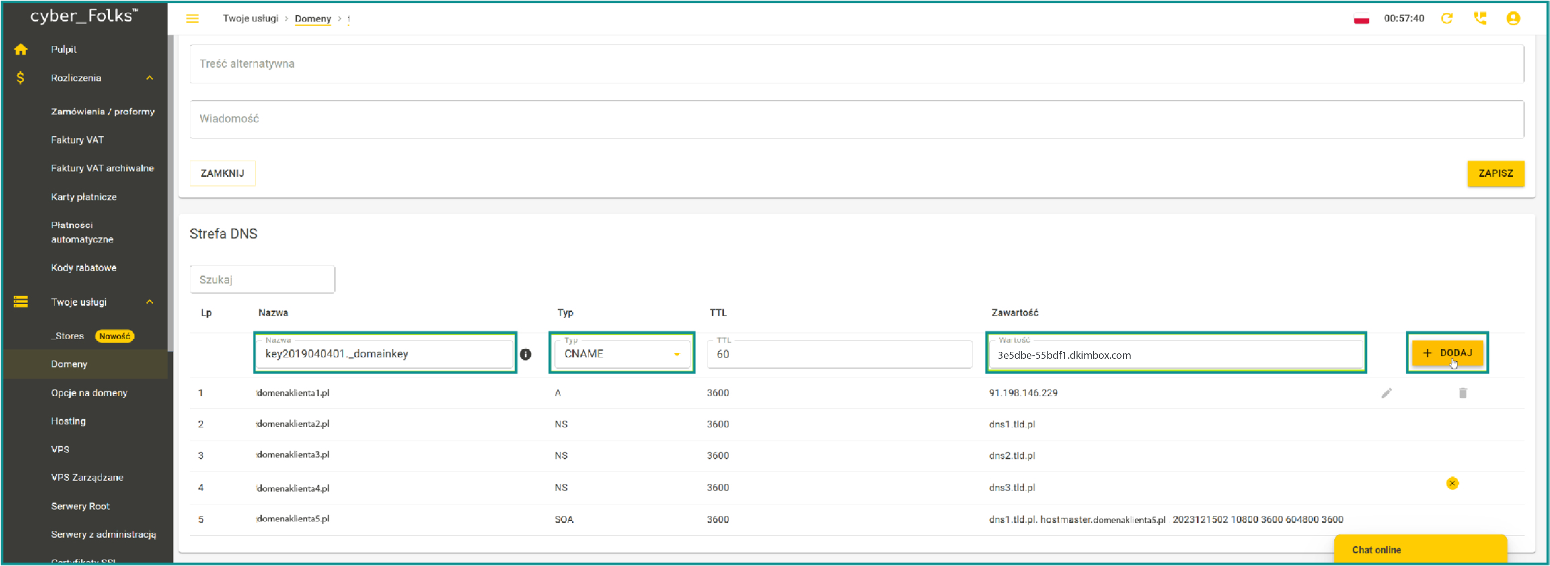1550x566 pixels.
Task: Click yellow X circle in dns3 row
Action: coord(1452,483)
